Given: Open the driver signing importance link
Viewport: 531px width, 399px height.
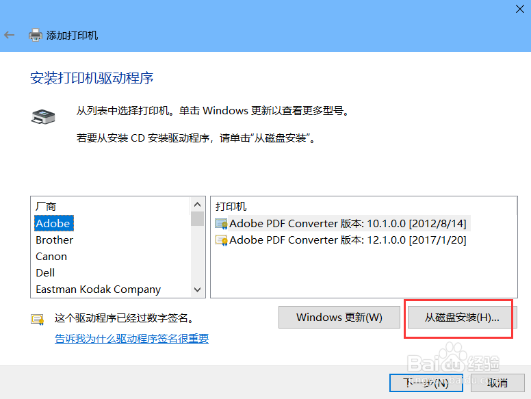Looking at the screenshot, I should [131, 338].
